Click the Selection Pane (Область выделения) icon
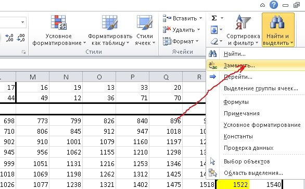 (212, 173)
